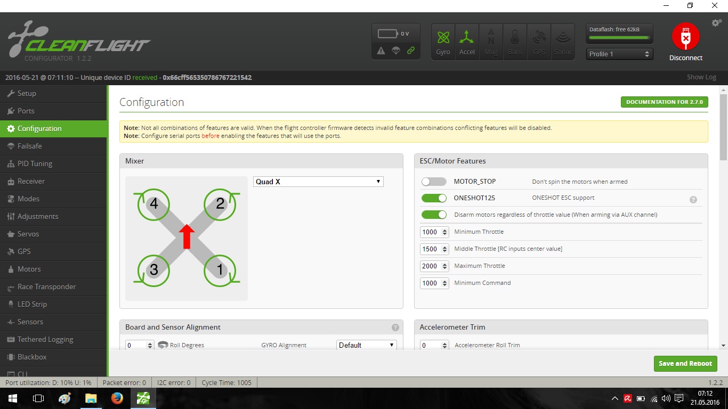This screenshot has width=728, height=409.
Task: Open the settings gear in top-right corner
Action: coord(717,23)
